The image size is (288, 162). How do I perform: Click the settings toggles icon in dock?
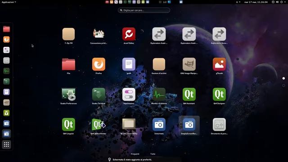(x=6, y=50)
